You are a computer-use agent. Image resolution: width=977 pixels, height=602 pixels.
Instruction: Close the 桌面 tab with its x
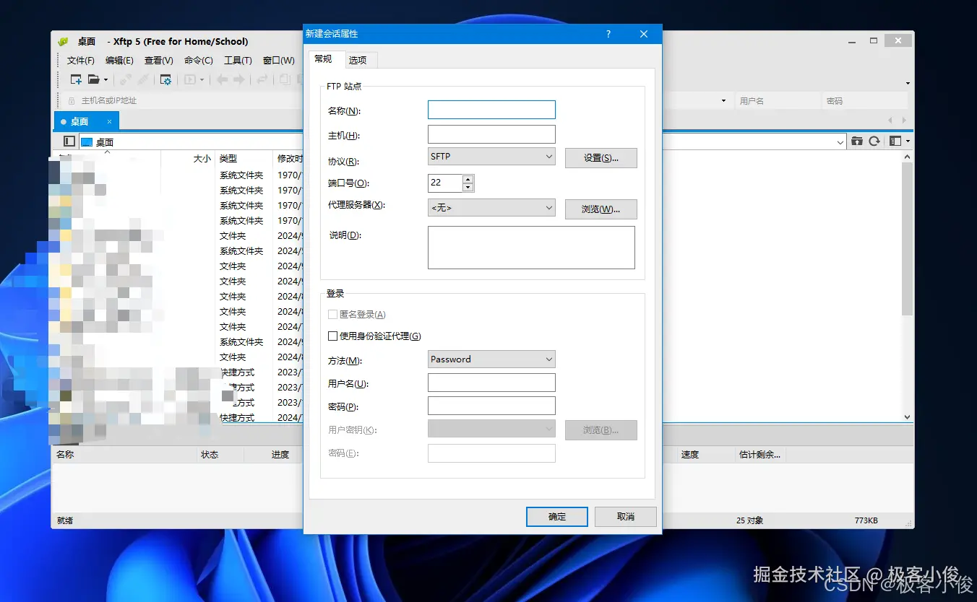coord(109,121)
